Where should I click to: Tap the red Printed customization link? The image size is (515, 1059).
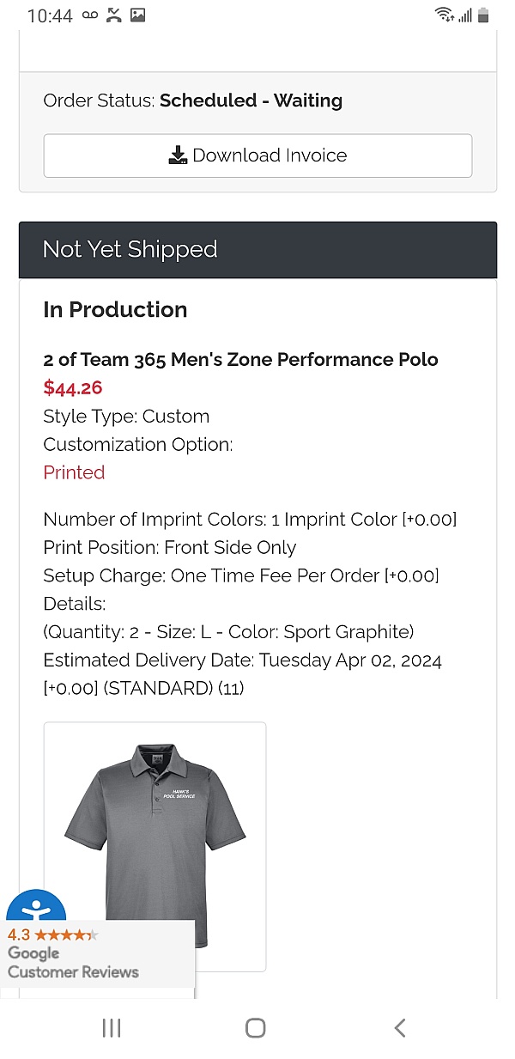click(74, 472)
